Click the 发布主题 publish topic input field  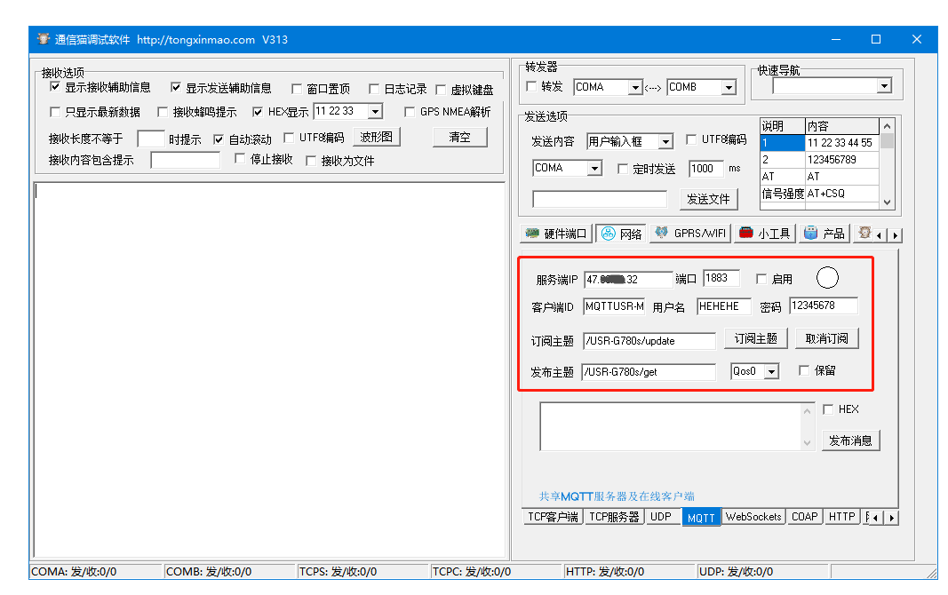(x=649, y=372)
